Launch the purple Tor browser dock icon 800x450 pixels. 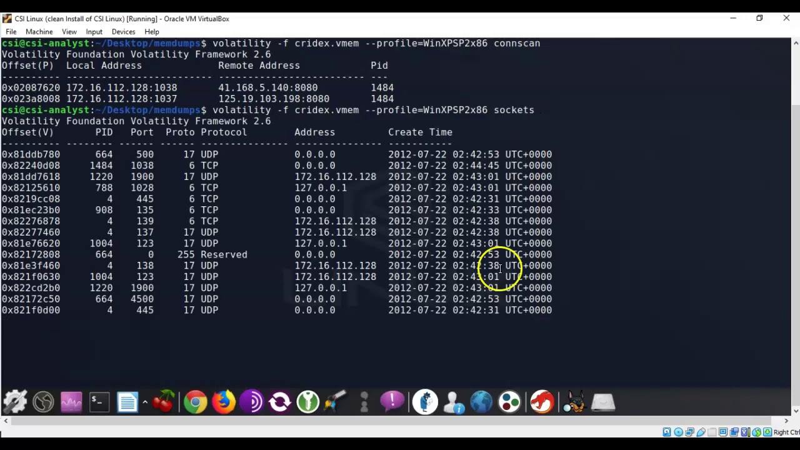coord(251,402)
